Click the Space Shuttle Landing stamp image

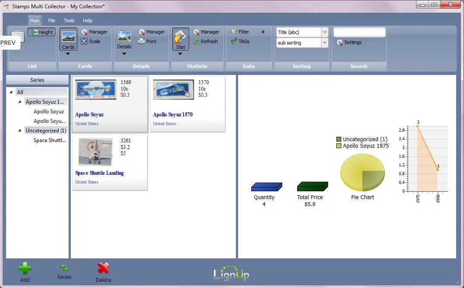[x=96, y=152]
